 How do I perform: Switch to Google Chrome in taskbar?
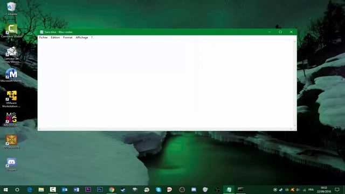[112, 190]
